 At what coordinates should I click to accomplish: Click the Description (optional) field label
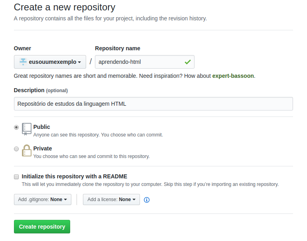click(x=41, y=90)
